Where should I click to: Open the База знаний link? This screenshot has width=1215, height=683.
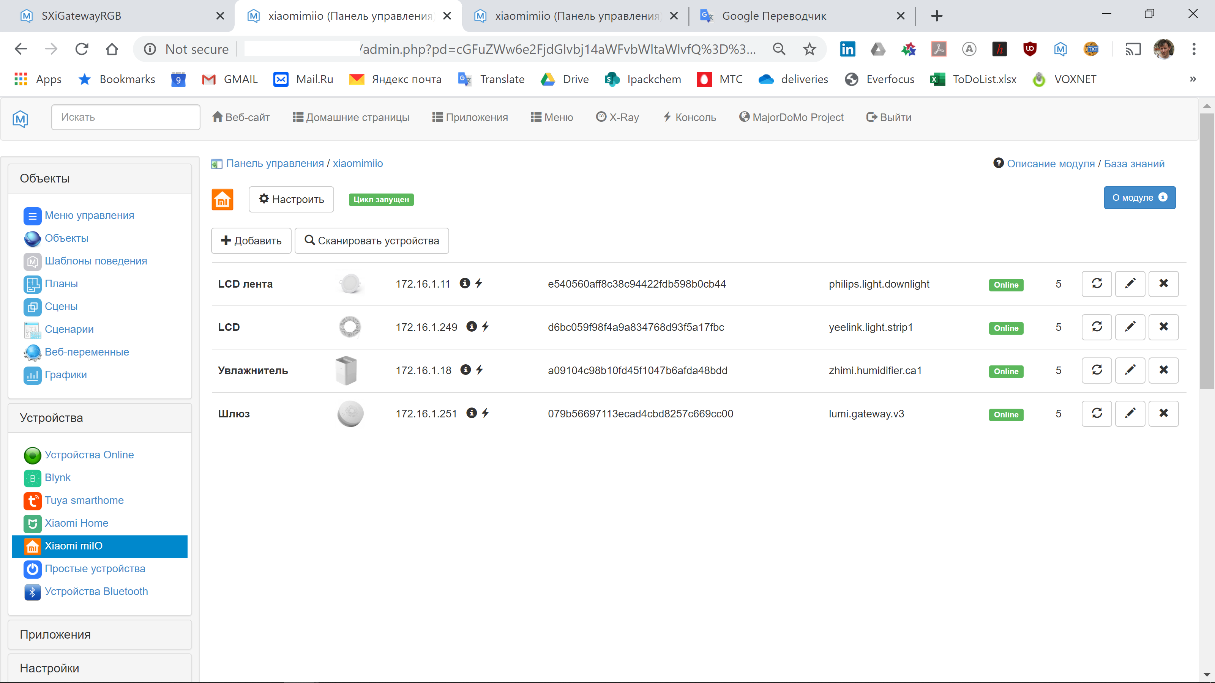click(x=1135, y=163)
